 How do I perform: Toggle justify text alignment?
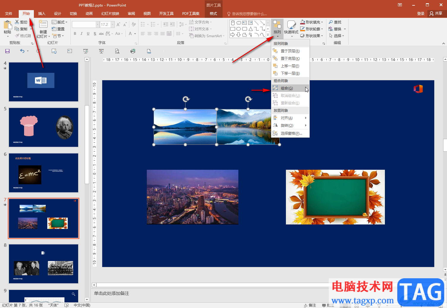coord(163,34)
